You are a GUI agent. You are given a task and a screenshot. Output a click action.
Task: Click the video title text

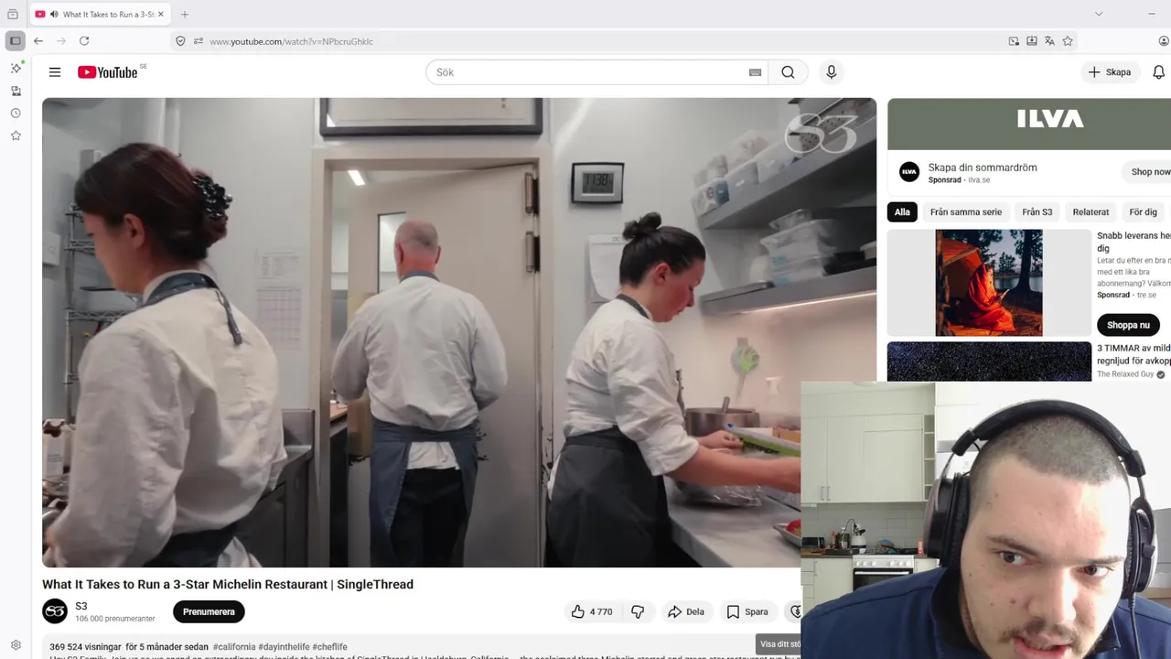[x=228, y=584]
